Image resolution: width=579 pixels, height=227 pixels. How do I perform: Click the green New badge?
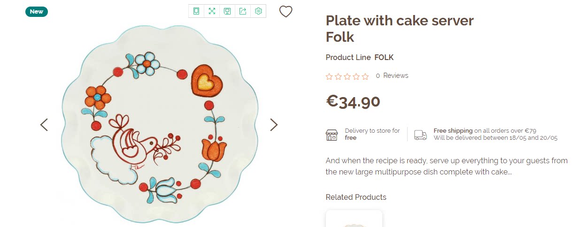point(37,12)
